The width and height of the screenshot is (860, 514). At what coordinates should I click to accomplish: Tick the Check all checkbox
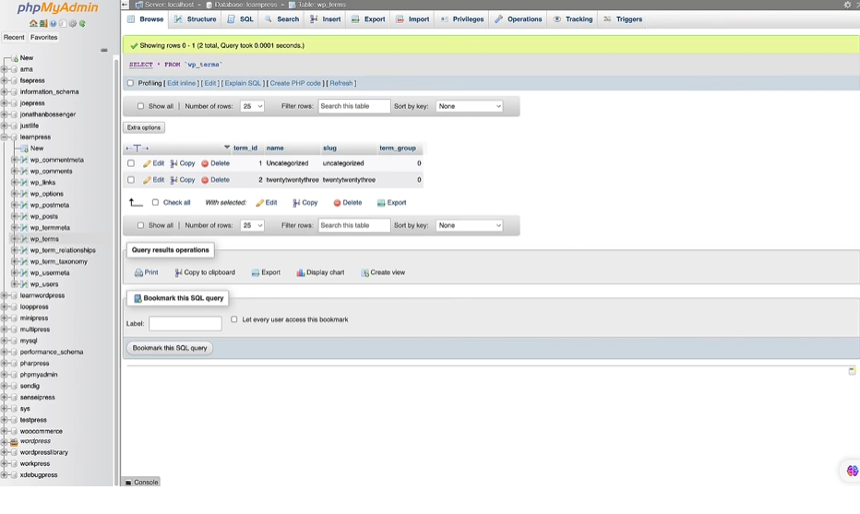point(155,202)
